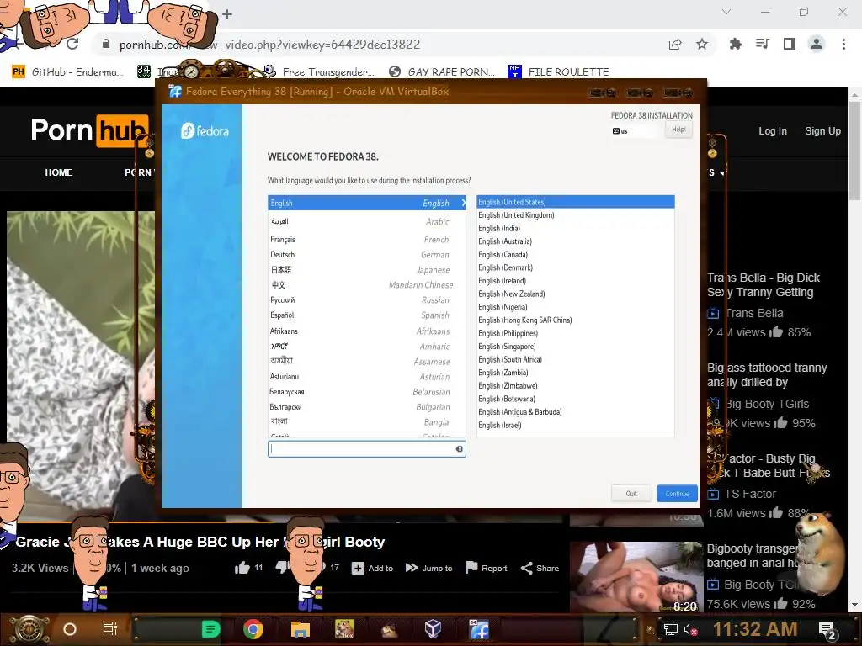Choose English (Canada) locale
The width and height of the screenshot is (862, 646).
[x=576, y=255]
